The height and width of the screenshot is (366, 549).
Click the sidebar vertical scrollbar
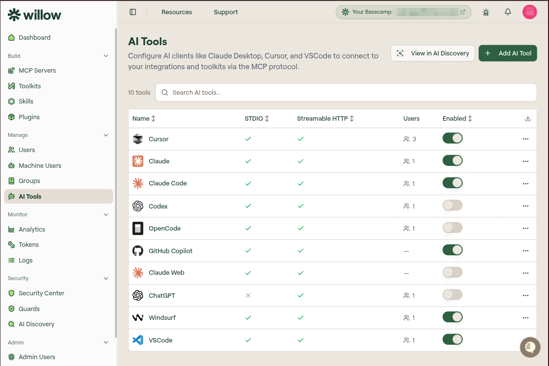[x=116, y=182]
